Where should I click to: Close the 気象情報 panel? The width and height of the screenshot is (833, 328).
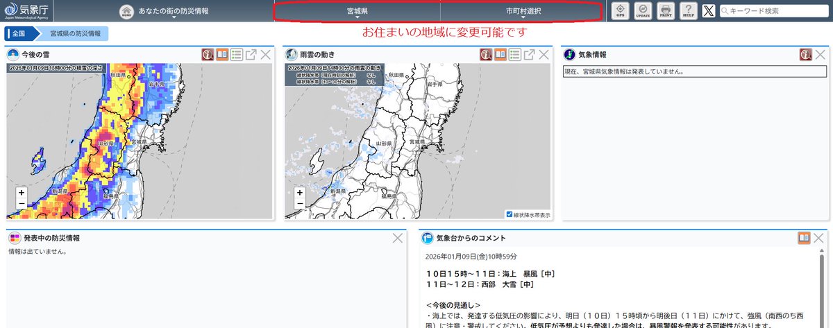point(820,54)
